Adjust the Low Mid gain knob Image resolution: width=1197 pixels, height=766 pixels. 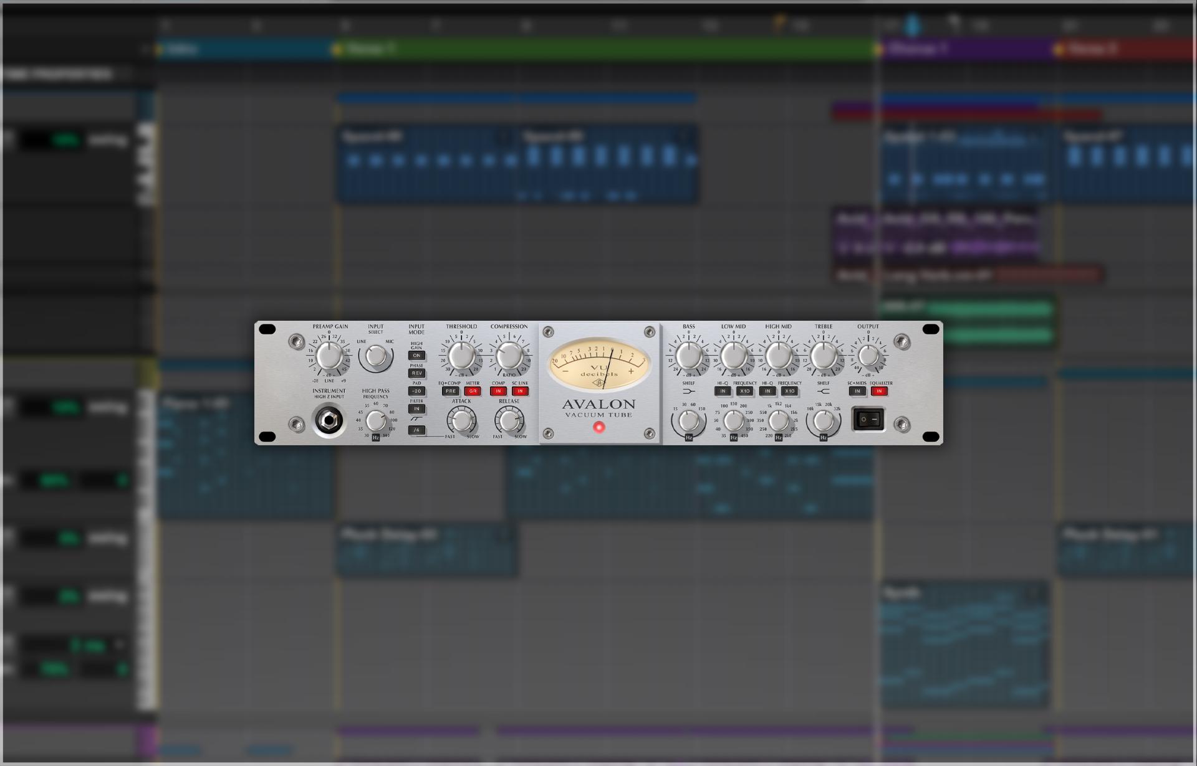pos(733,356)
